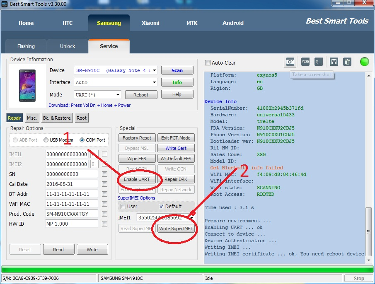This screenshot has height=284, width=375.
Task: Click the green progress bar
Action: tap(187, 270)
